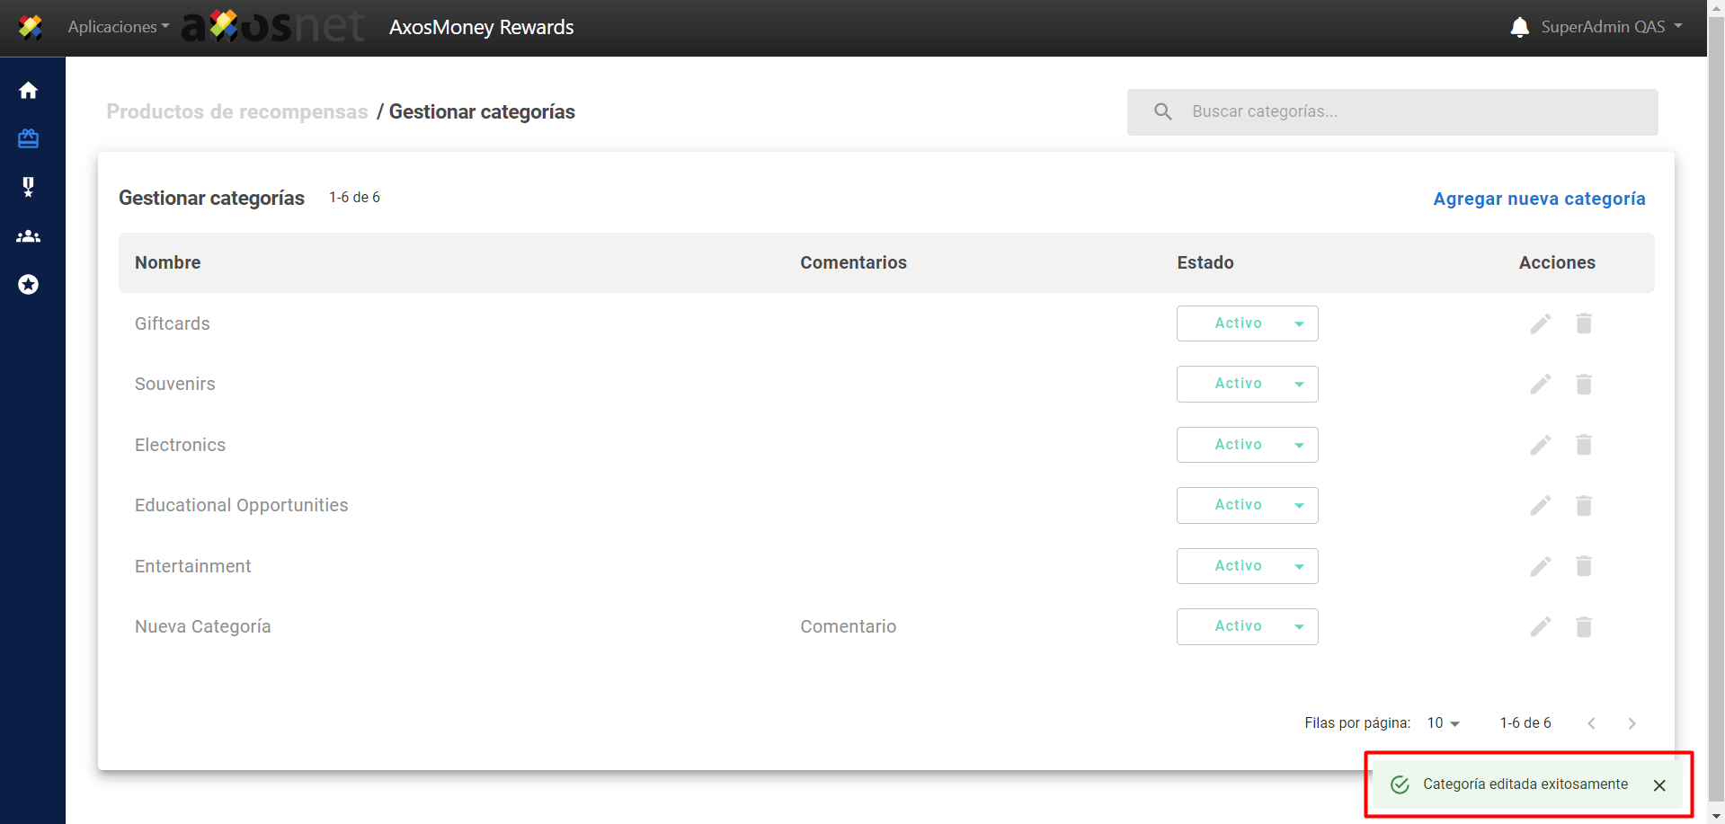Image resolution: width=1725 pixels, height=824 pixels.
Task: Open the Estado dropdown for Giftcards
Action: pyautogui.click(x=1247, y=323)
